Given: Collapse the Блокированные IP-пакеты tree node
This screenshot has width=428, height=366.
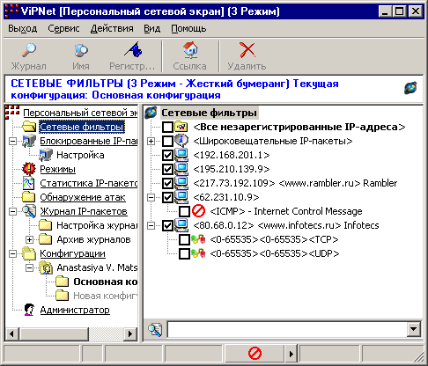Looking at the screenshot, I should point(12,141).
